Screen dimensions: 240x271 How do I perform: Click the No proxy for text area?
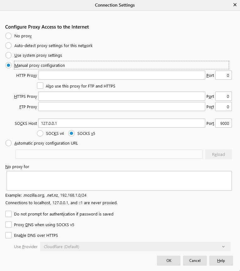pyautogui.click(x=119, y=181)
